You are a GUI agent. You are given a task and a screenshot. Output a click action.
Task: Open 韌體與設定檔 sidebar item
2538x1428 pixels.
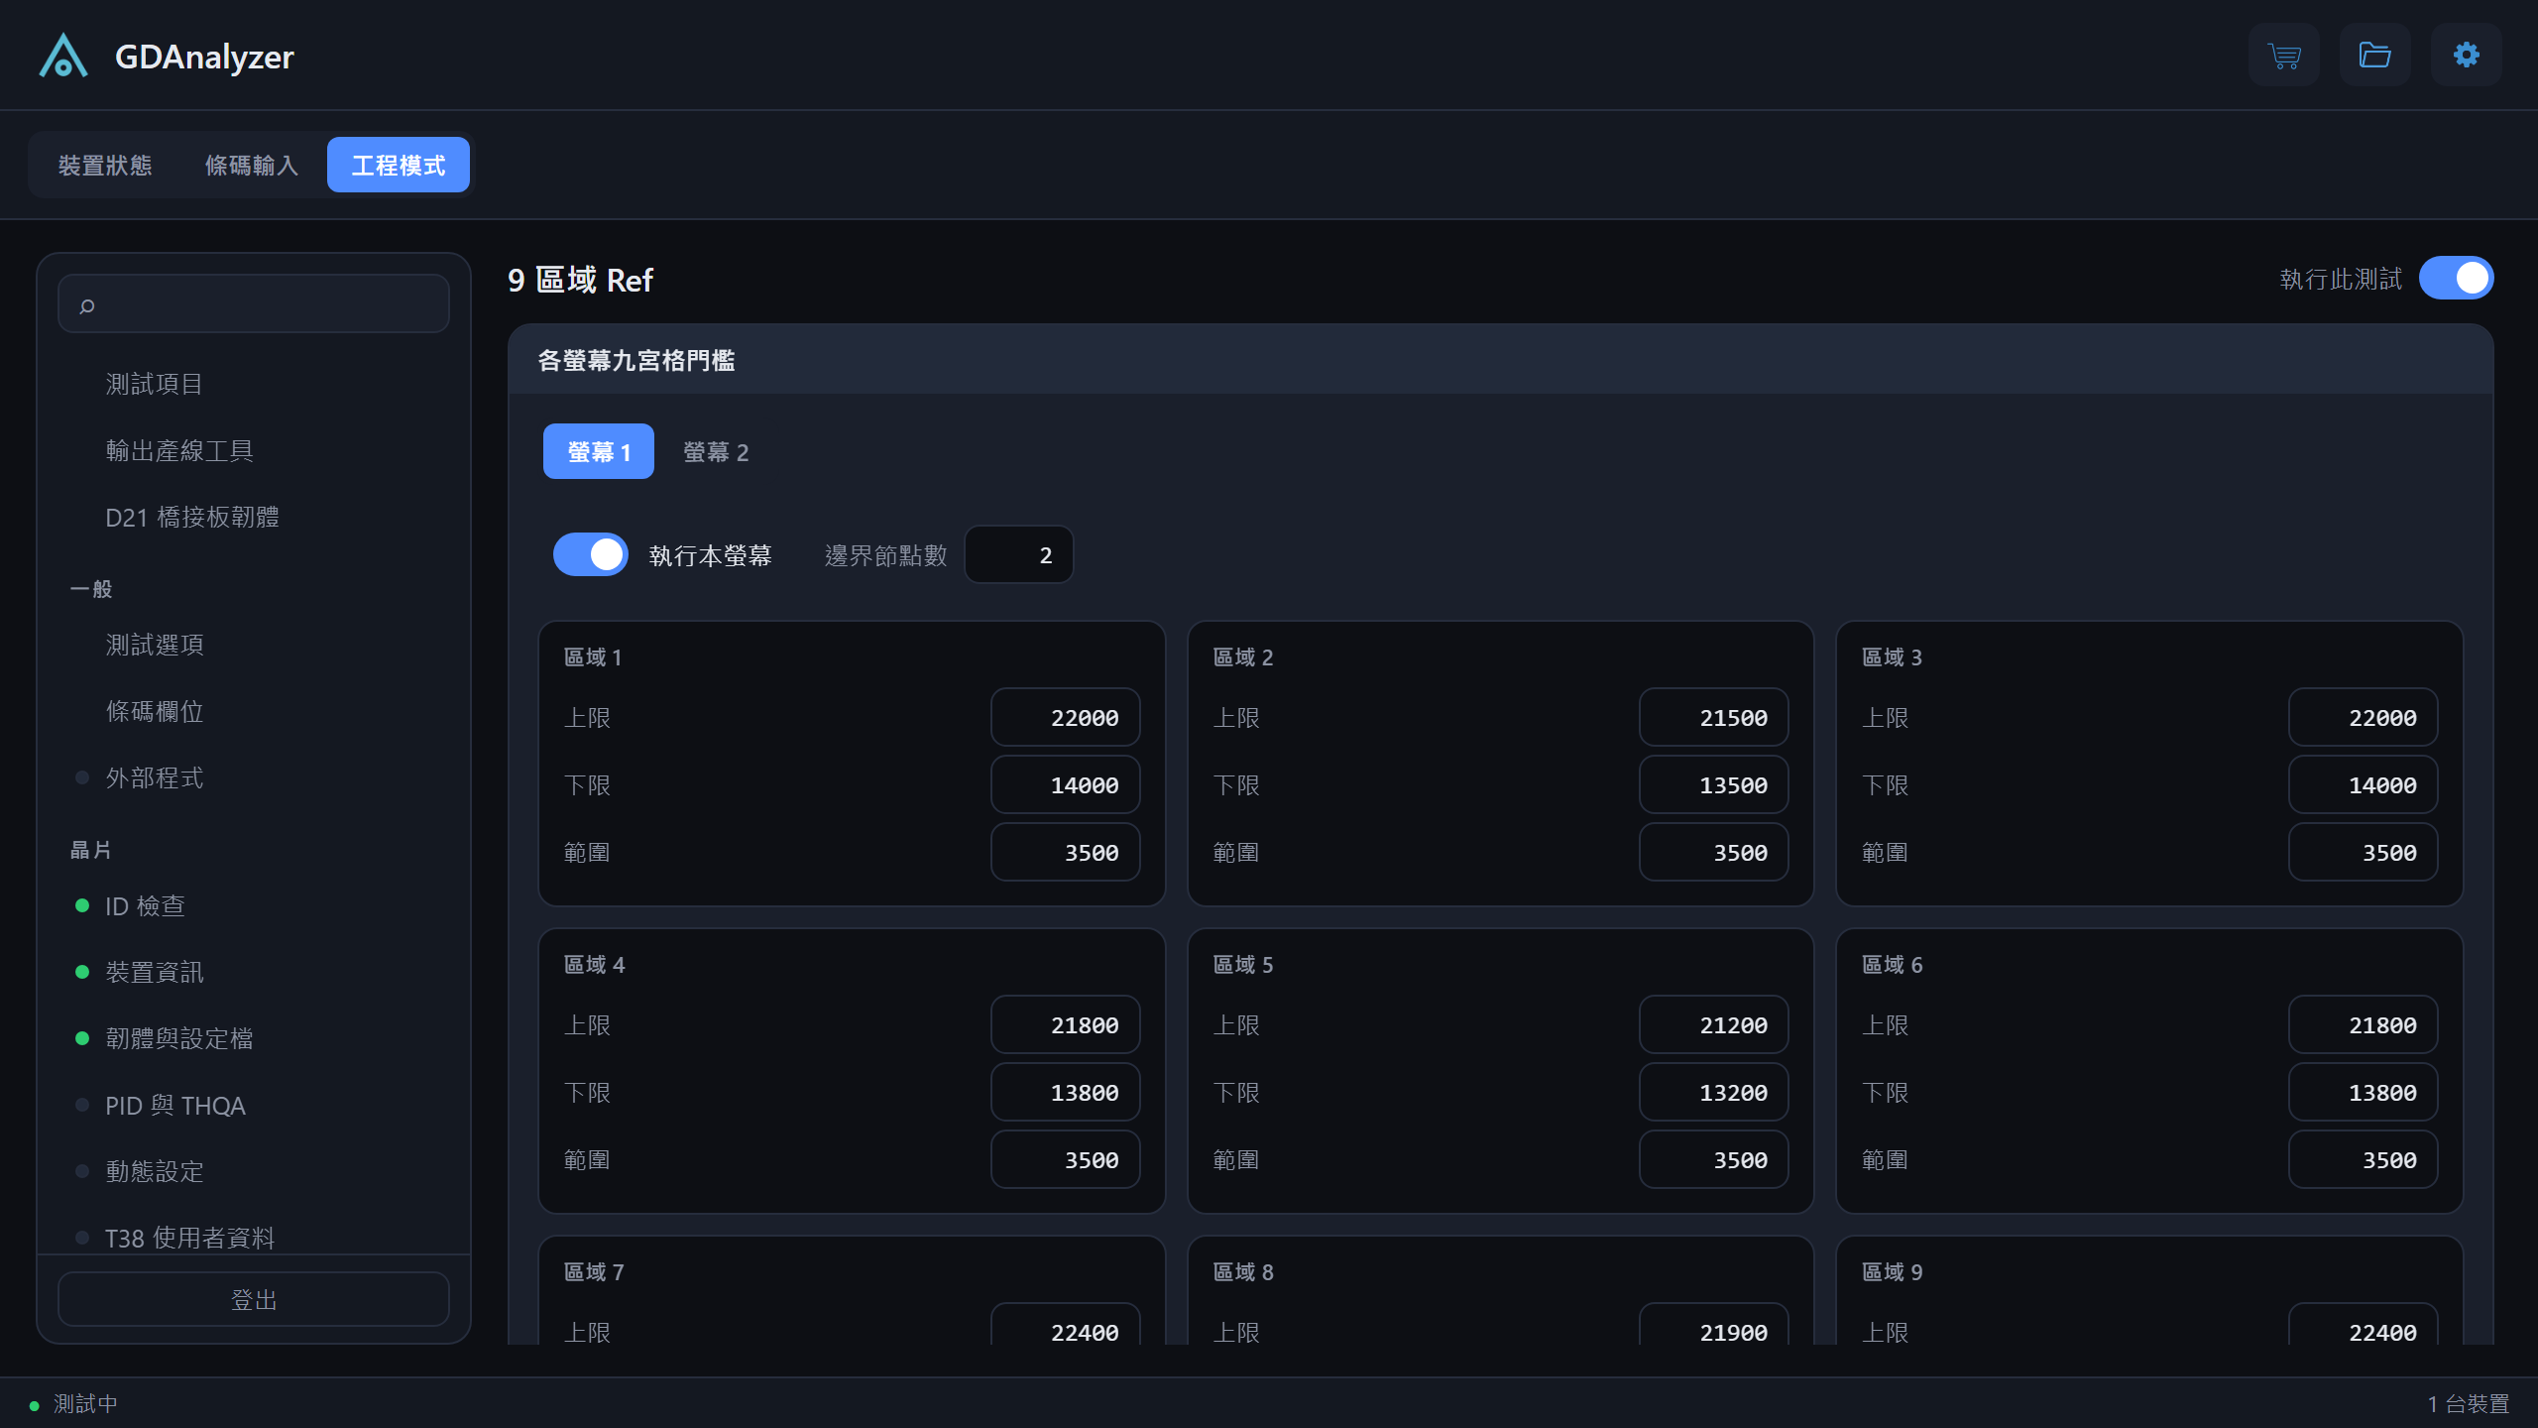(x=254, y=1038)
